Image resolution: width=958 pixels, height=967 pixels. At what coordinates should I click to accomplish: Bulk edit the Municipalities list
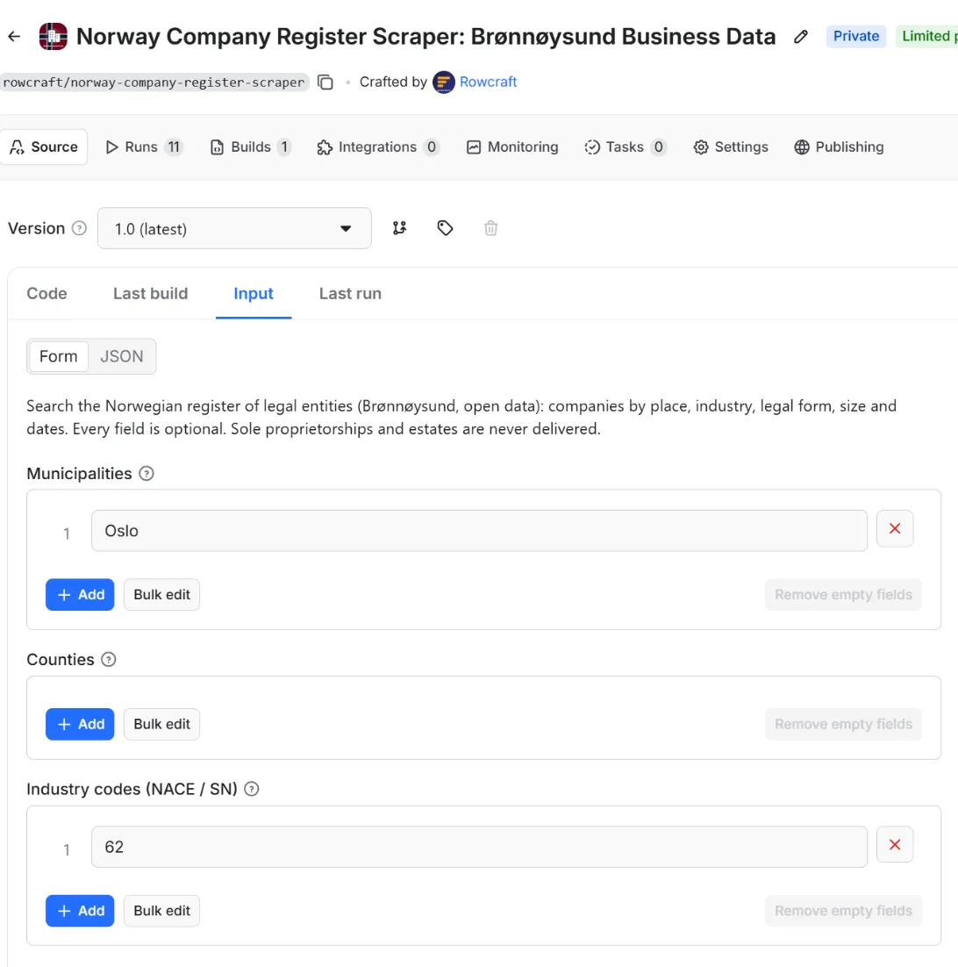pos(161,595)
